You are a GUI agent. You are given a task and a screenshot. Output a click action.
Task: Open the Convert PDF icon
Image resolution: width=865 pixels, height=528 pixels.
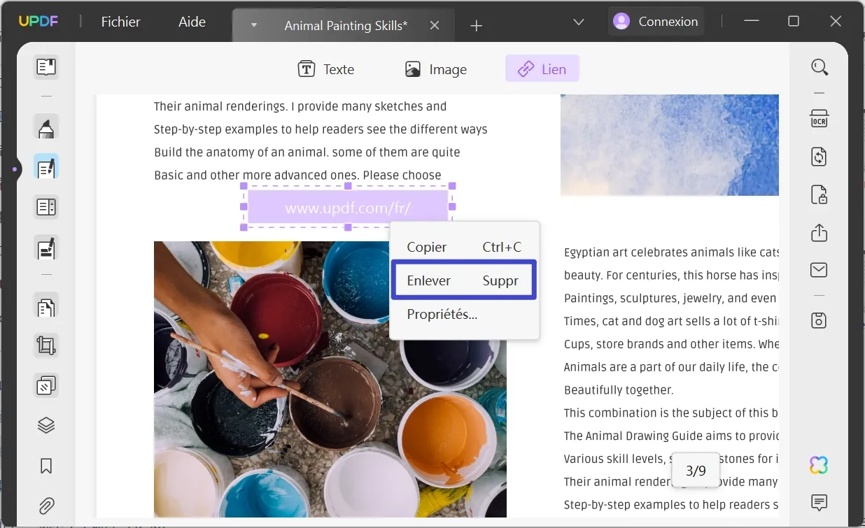(820, 156)
